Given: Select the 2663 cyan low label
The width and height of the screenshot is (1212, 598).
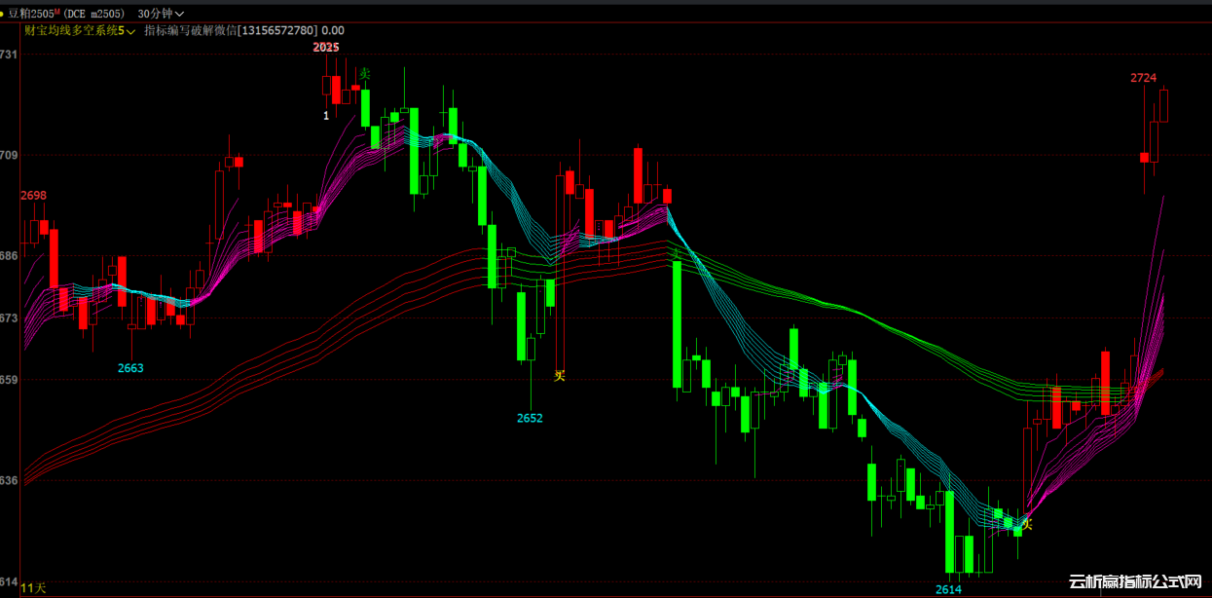Looking at the screenshot, I should tap(130, 368).
